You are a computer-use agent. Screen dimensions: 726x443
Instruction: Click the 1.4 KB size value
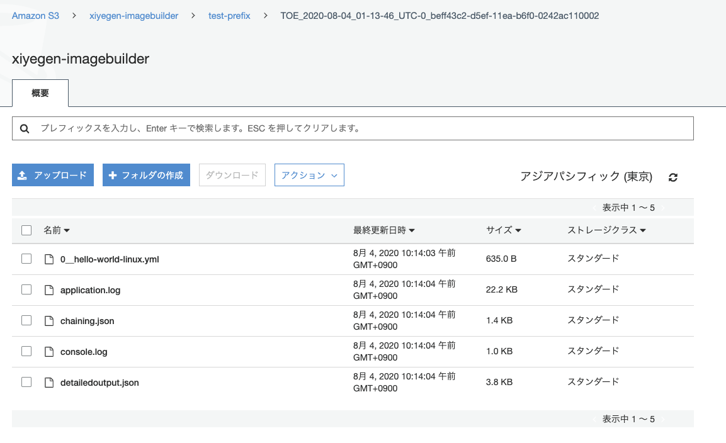(499, 320)
